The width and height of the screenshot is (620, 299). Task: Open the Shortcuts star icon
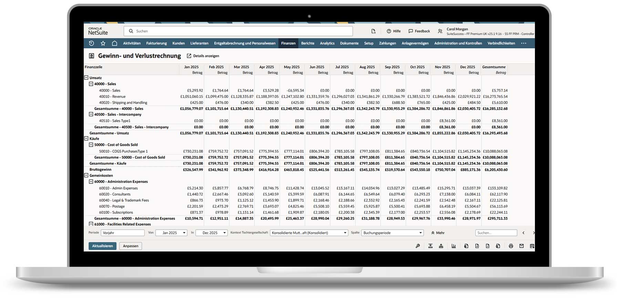(x=103, y=43)
